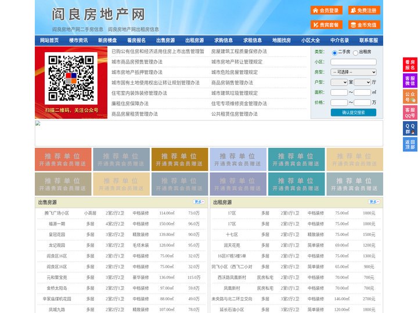The image size is (418, 313).
Task: Select the 出租房 radio button
Action: (355, 53)
